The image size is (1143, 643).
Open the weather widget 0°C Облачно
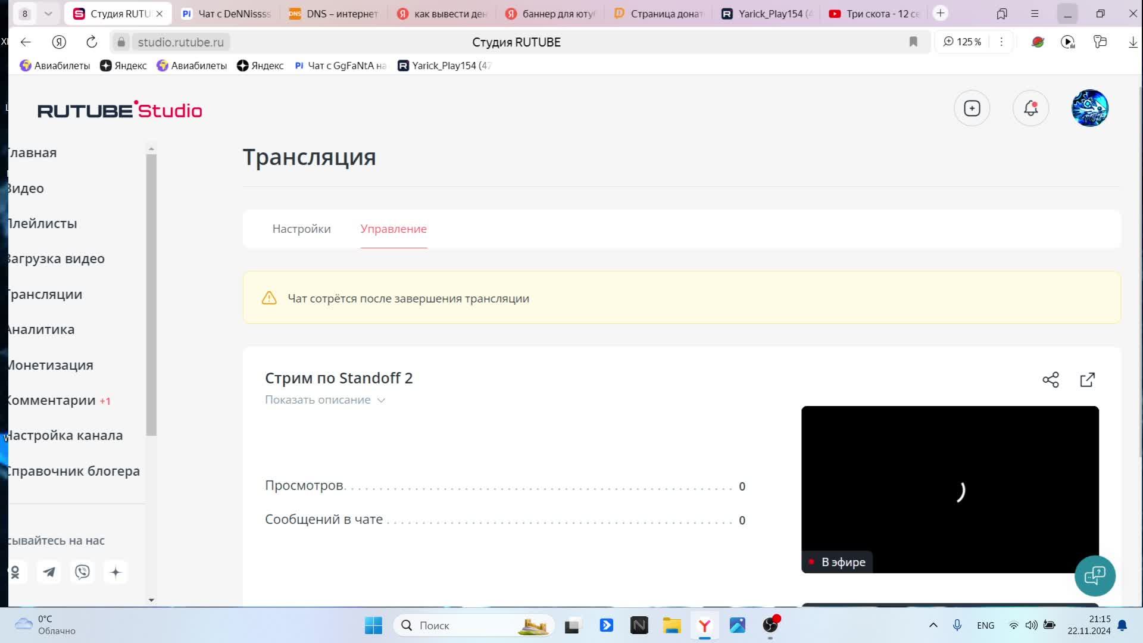coord(45,625)
